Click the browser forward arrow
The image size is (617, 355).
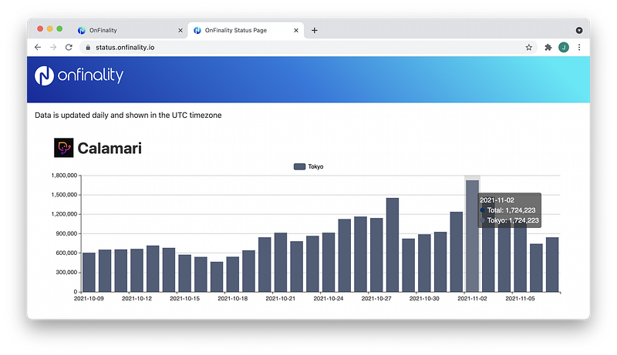[x=53, y=47]
